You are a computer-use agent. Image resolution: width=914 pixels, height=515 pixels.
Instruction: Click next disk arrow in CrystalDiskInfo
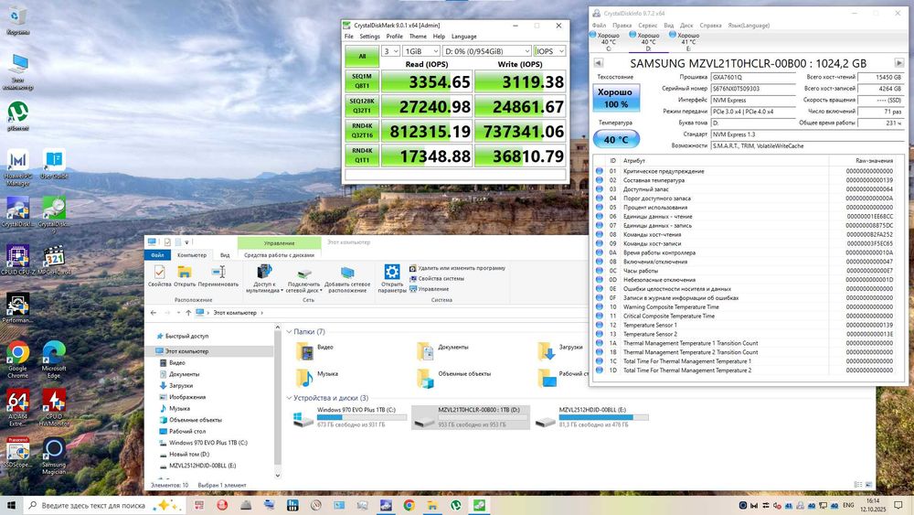point(898,63)
